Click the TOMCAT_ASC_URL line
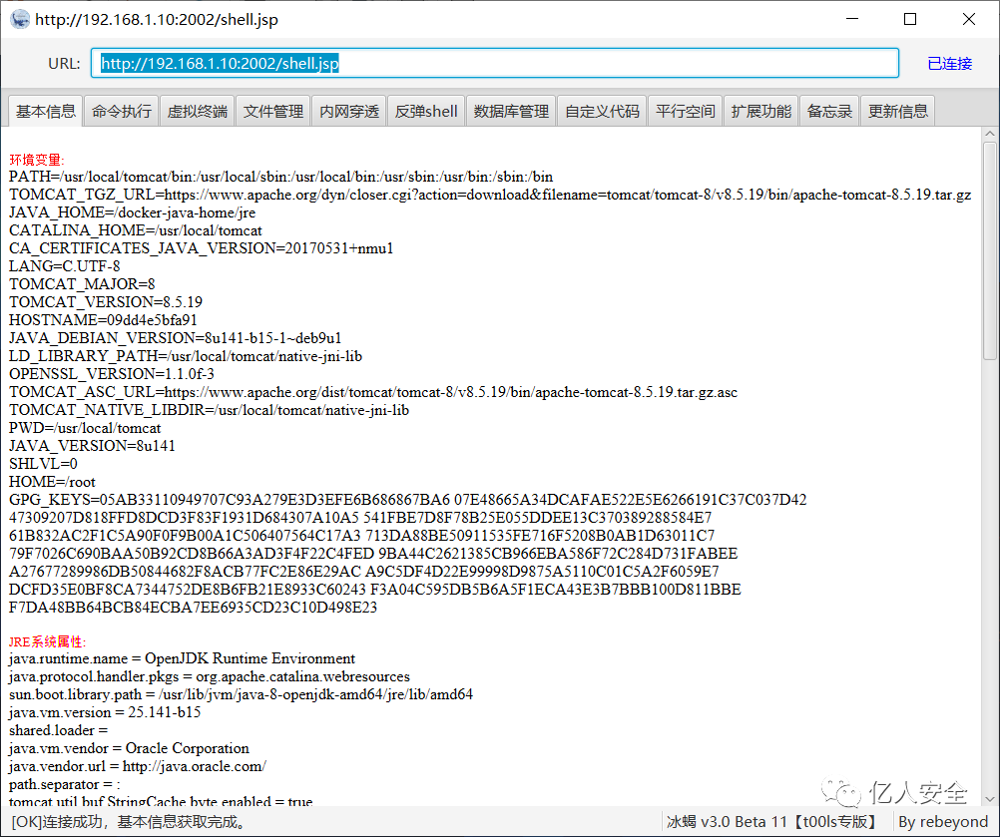 click(373, 391)
